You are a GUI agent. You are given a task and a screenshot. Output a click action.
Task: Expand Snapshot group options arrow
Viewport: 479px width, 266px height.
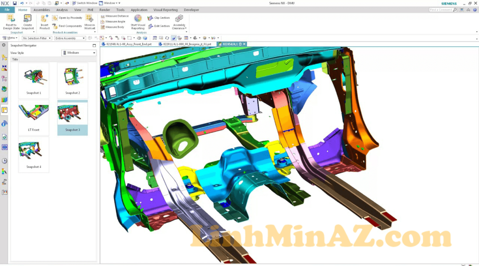(x=34, y=32)
